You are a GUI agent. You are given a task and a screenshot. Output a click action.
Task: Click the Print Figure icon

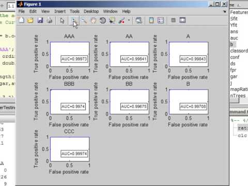(x=50, y=20)
